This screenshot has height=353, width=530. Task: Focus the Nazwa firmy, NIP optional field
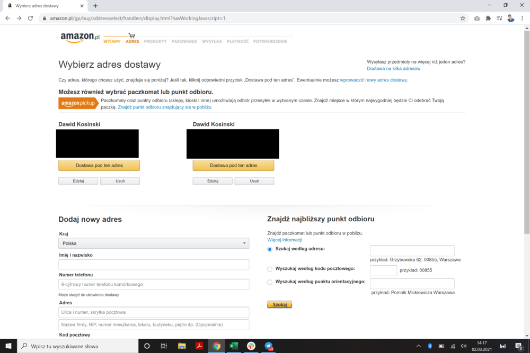click(154, 324)
